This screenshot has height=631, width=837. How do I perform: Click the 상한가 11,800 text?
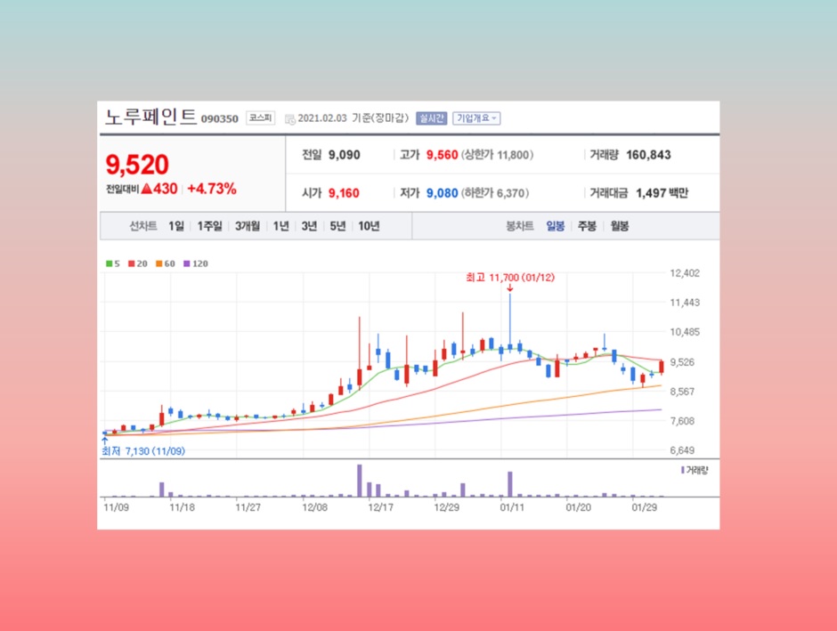[498, 155]
